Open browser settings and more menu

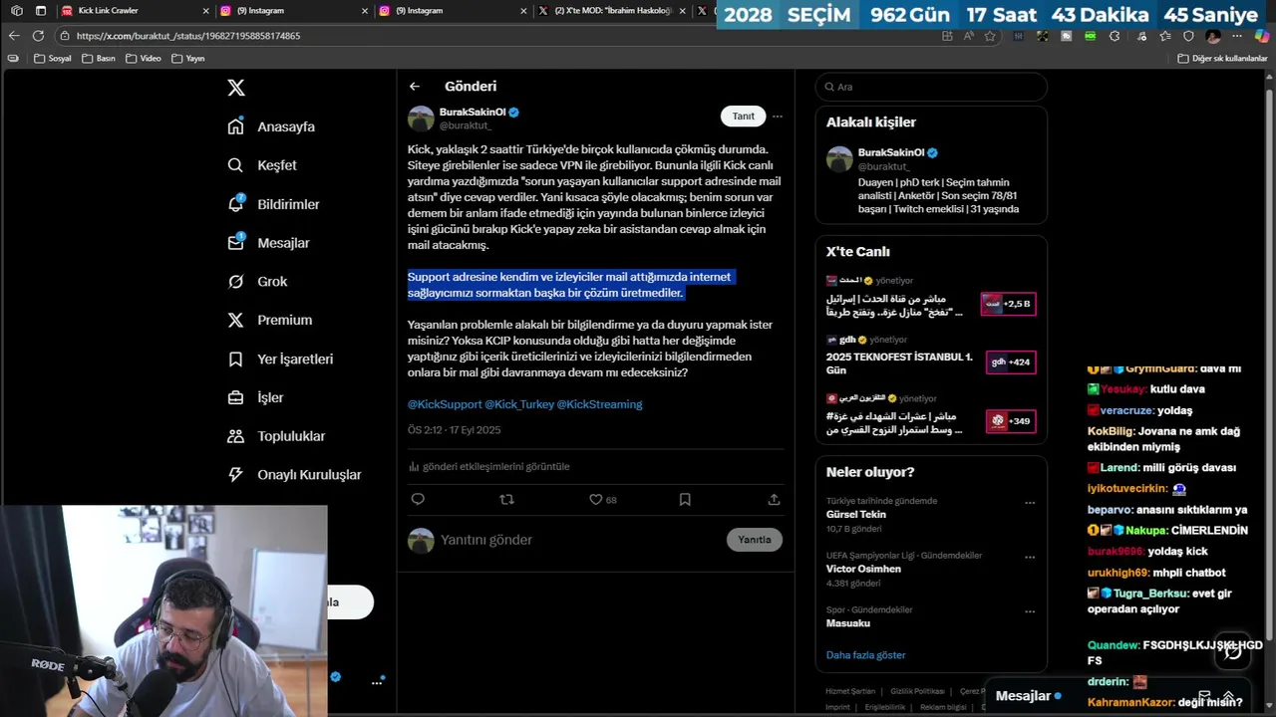pos(1237,36)
